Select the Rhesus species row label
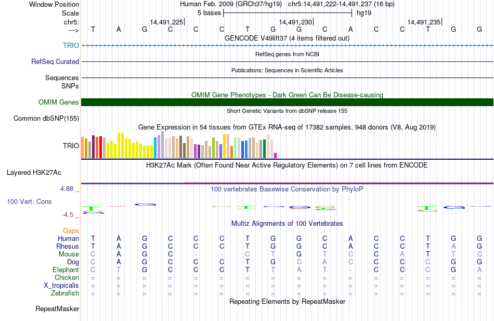 pyautogui.click(x=68, y=246)
